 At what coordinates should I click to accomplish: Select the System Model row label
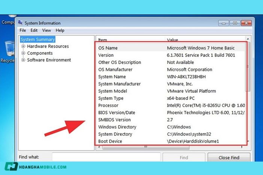[113, 91]
